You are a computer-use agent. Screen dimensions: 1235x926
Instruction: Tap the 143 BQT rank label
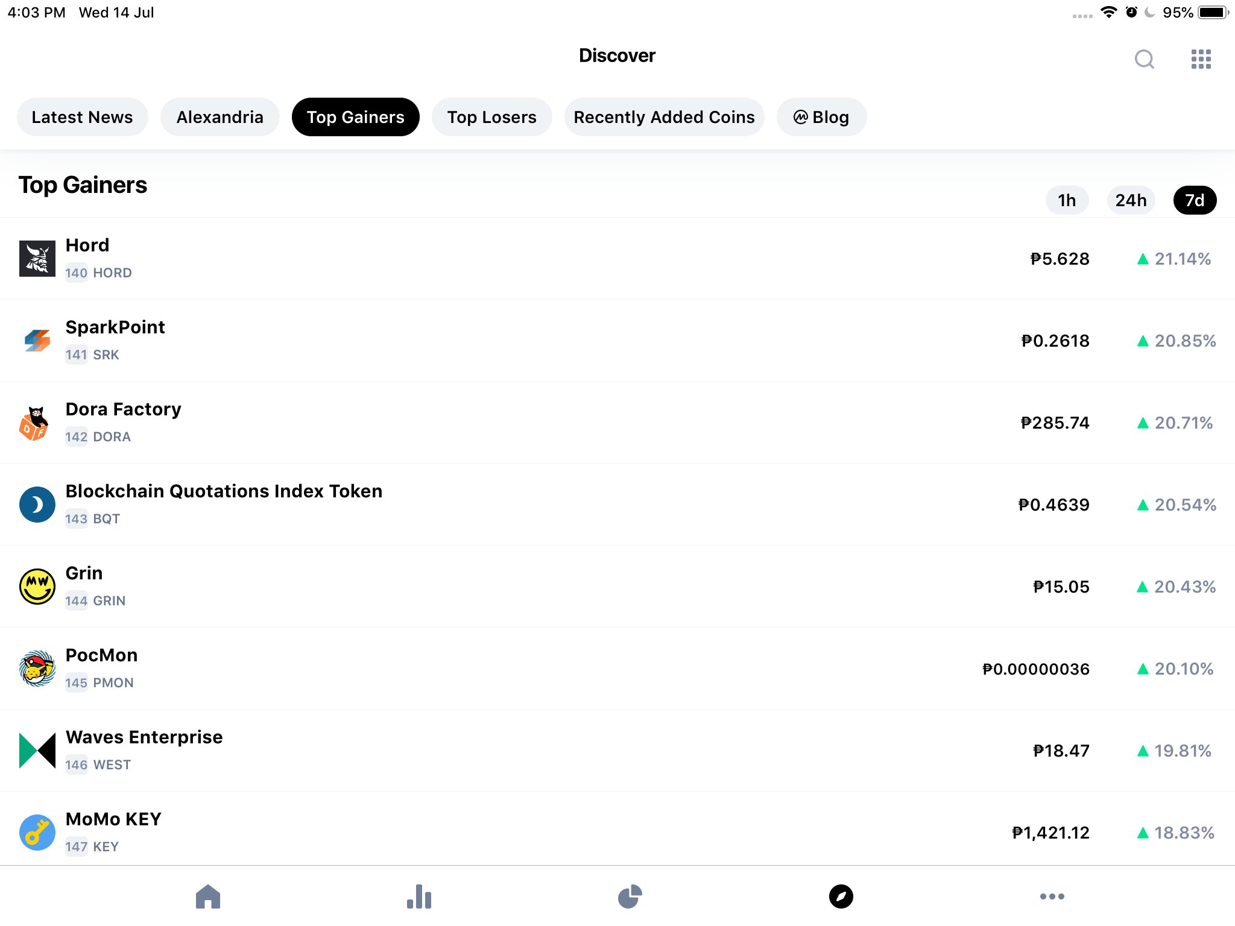[x=93, y=519]
